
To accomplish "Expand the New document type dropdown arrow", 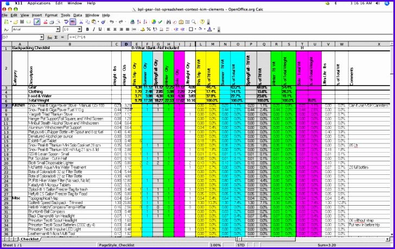I will point(11,22).
